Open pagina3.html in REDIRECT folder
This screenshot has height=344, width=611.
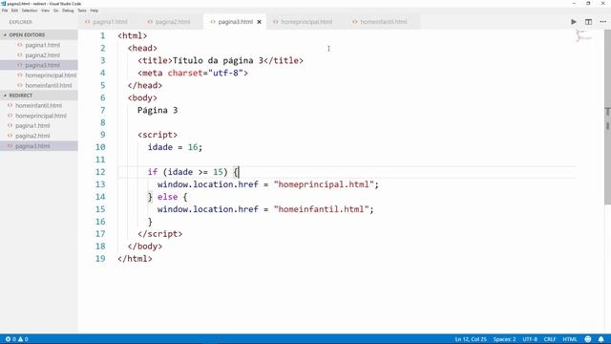point(32,146)
